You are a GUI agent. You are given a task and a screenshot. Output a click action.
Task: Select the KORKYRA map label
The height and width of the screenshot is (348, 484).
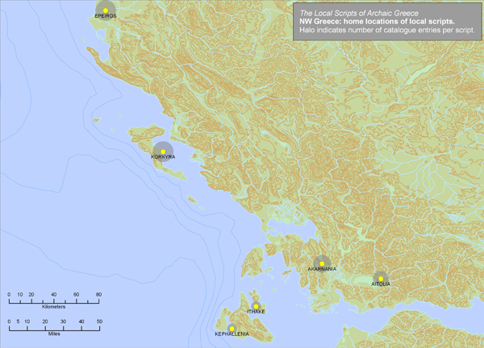click(x=163, y=157)
